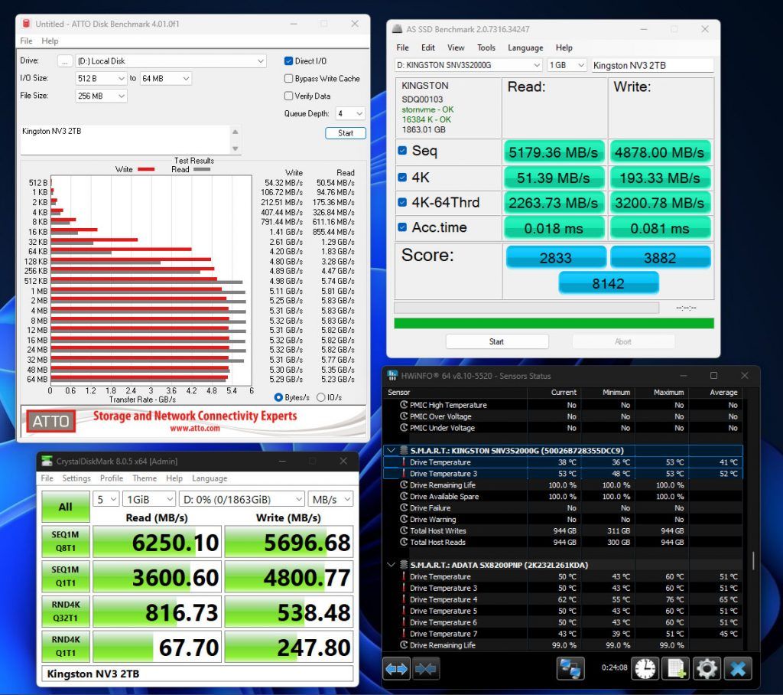Click the All button in CrystalDiskMark
This screenshot has width=783, height=695.
click(66, 507)
